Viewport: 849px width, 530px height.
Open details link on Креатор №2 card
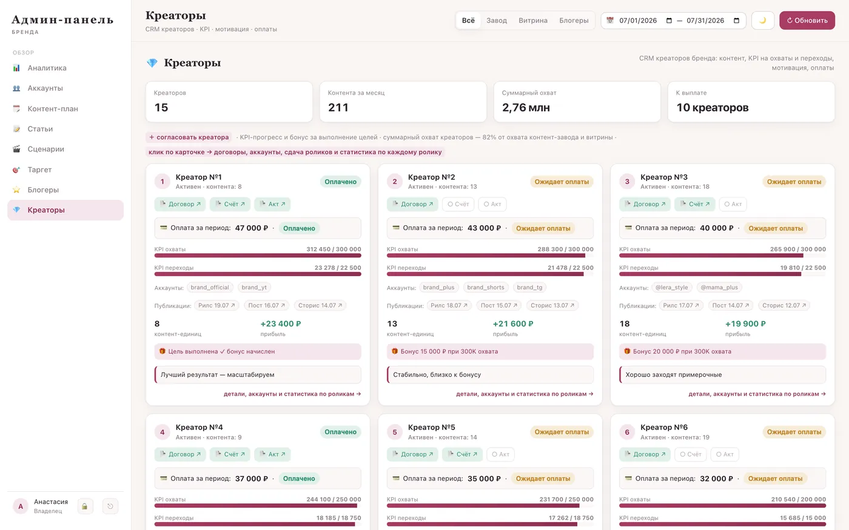[x=525, y=394]
